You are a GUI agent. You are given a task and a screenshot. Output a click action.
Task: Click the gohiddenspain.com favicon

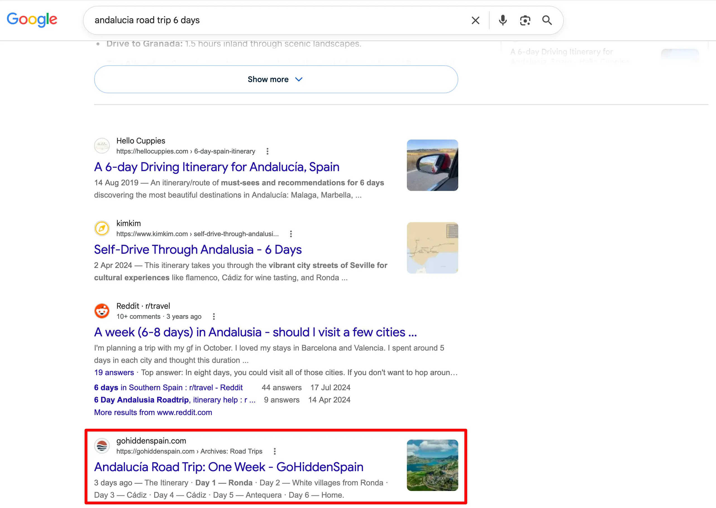pyautogui.click(x=102, y=446)
